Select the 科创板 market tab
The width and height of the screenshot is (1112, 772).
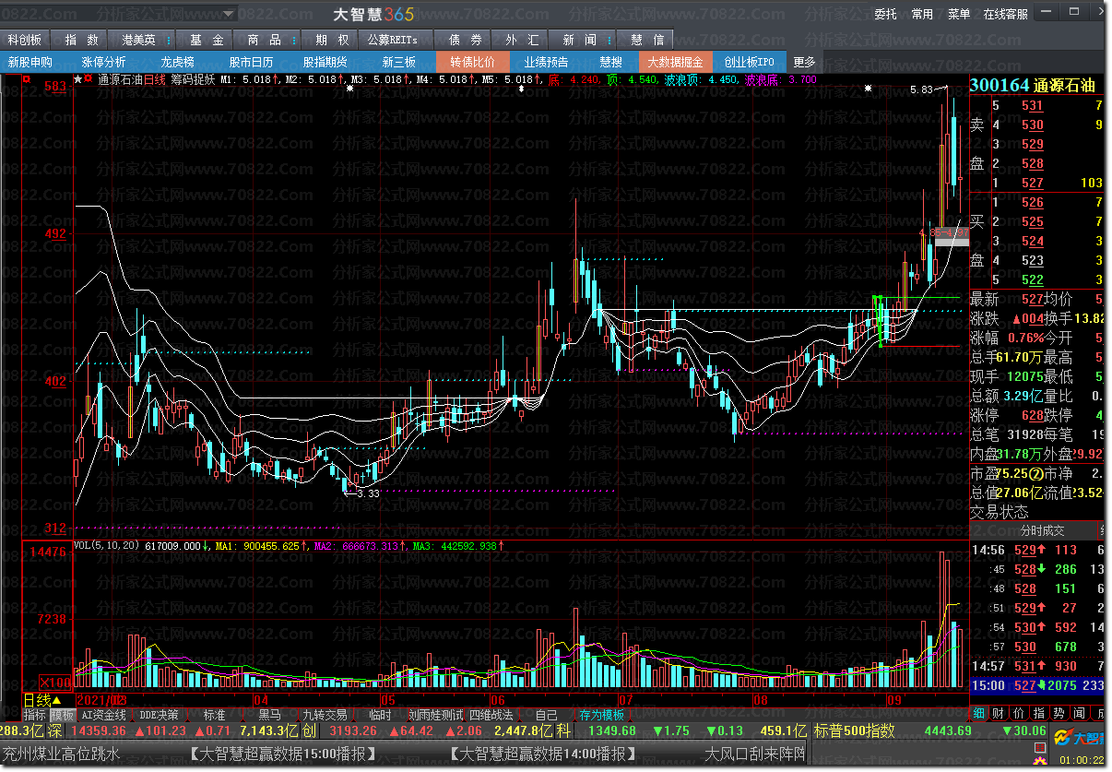tap(25, 40)
